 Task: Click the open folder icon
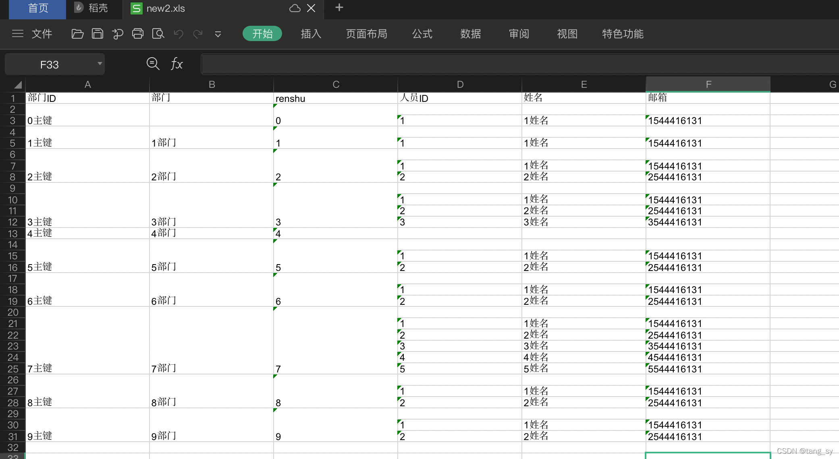[77, 34]
